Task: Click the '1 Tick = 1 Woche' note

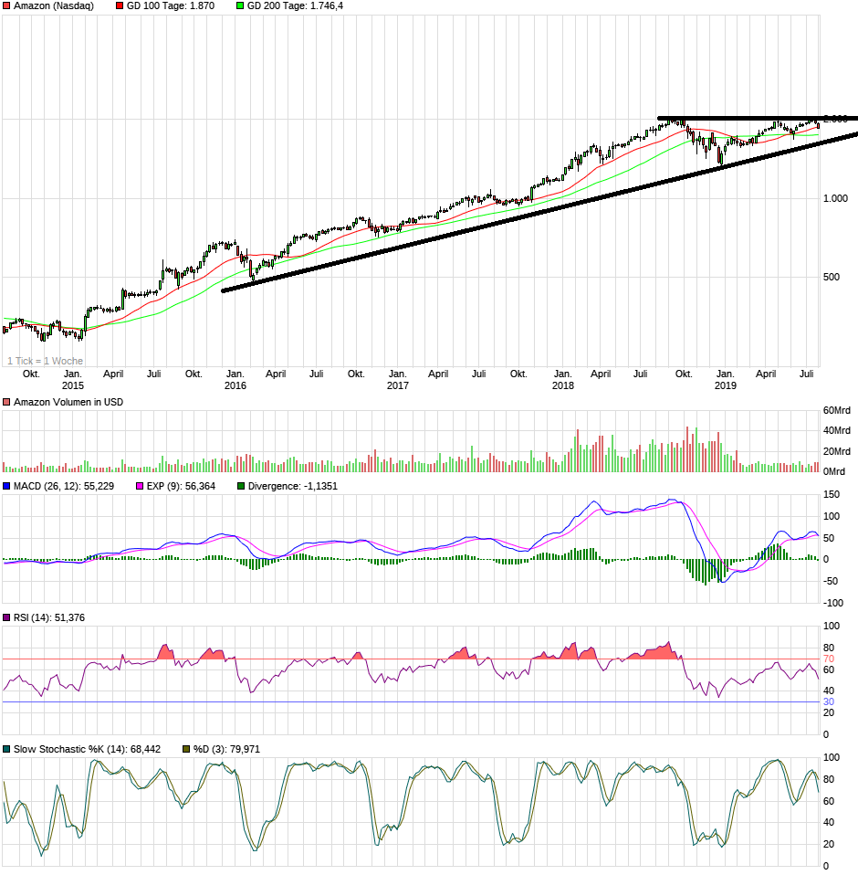Action: (x=45, y=361)
